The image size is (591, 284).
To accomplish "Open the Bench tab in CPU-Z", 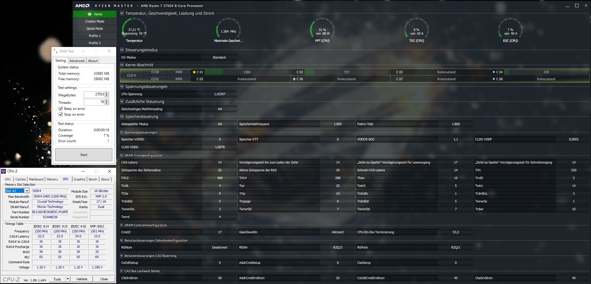I will [93, 179].
